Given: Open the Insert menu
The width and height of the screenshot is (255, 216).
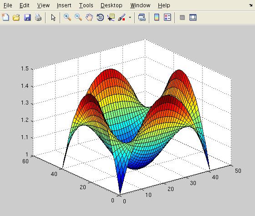Looking at the screenshot, I should tap(64, 5).
